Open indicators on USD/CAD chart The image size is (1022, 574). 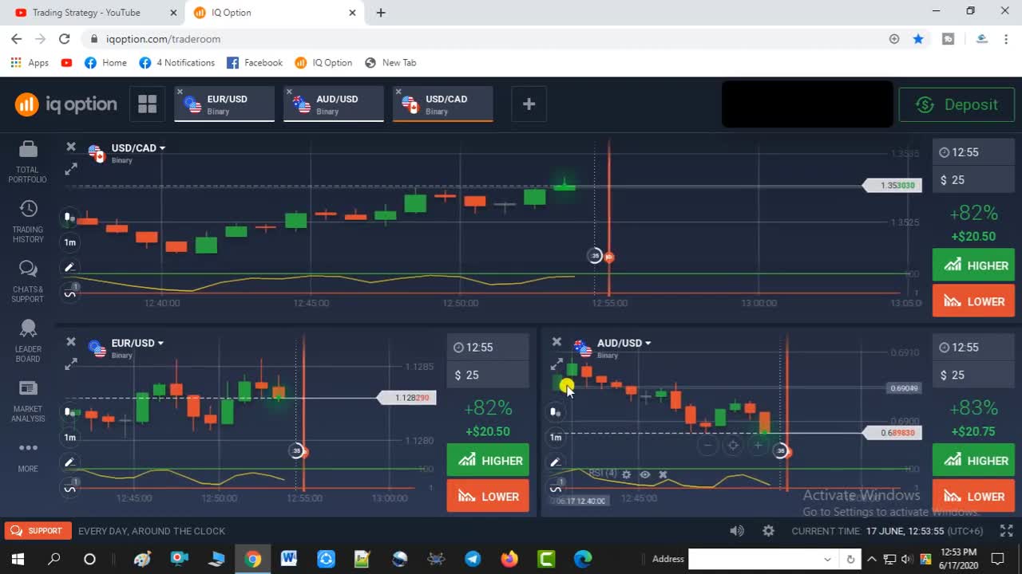(70, 292)
